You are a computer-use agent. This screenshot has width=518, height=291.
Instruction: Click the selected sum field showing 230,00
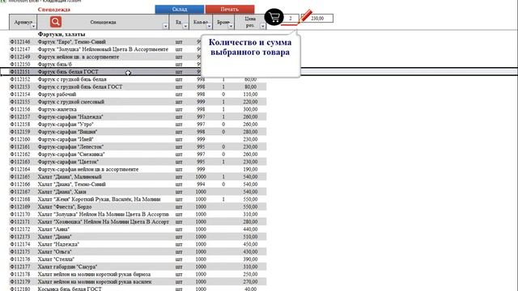317,18
